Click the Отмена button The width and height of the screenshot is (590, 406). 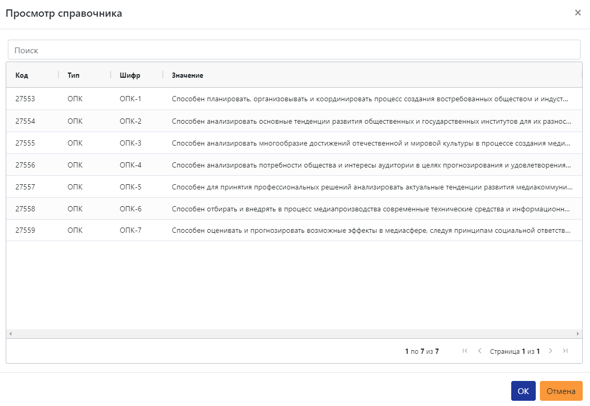(561, 391)
